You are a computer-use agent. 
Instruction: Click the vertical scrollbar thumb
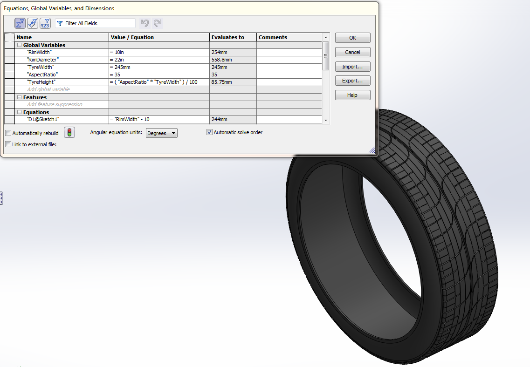click(326, 56)
